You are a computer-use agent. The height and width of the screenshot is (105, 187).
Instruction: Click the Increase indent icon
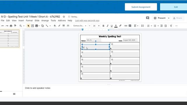166,26
